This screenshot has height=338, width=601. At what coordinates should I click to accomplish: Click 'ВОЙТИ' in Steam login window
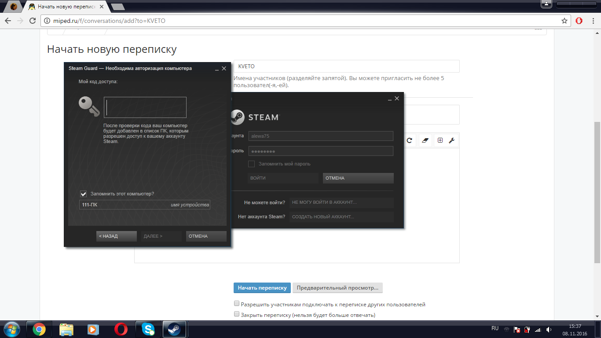coord(283,178)
